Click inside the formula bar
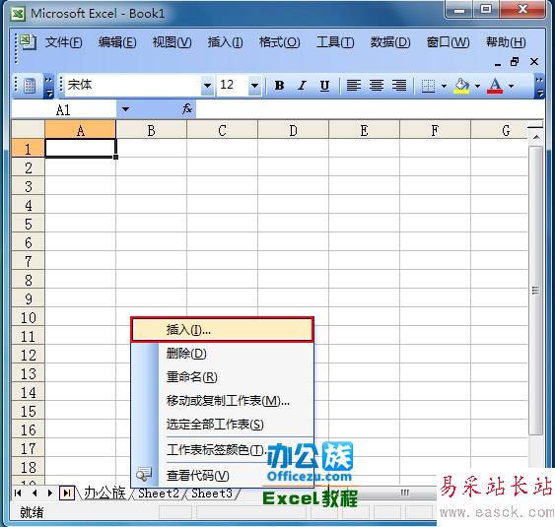The width and height of the screenshot is (555, 527). (370, 109)
